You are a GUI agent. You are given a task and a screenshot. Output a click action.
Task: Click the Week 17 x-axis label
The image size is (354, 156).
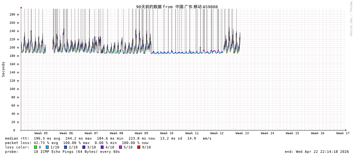[343, 133]
